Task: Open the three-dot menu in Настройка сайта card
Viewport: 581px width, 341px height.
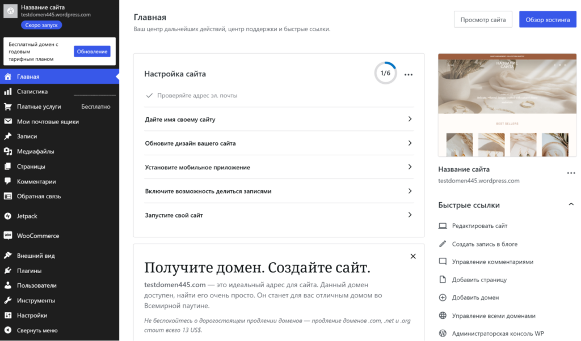Action: point(409,74)
